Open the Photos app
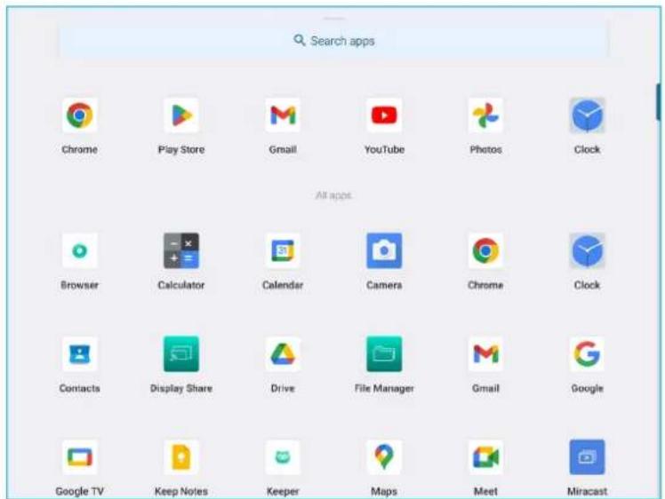The width and height of the screenshot is (665, 499). coord(485,115)
